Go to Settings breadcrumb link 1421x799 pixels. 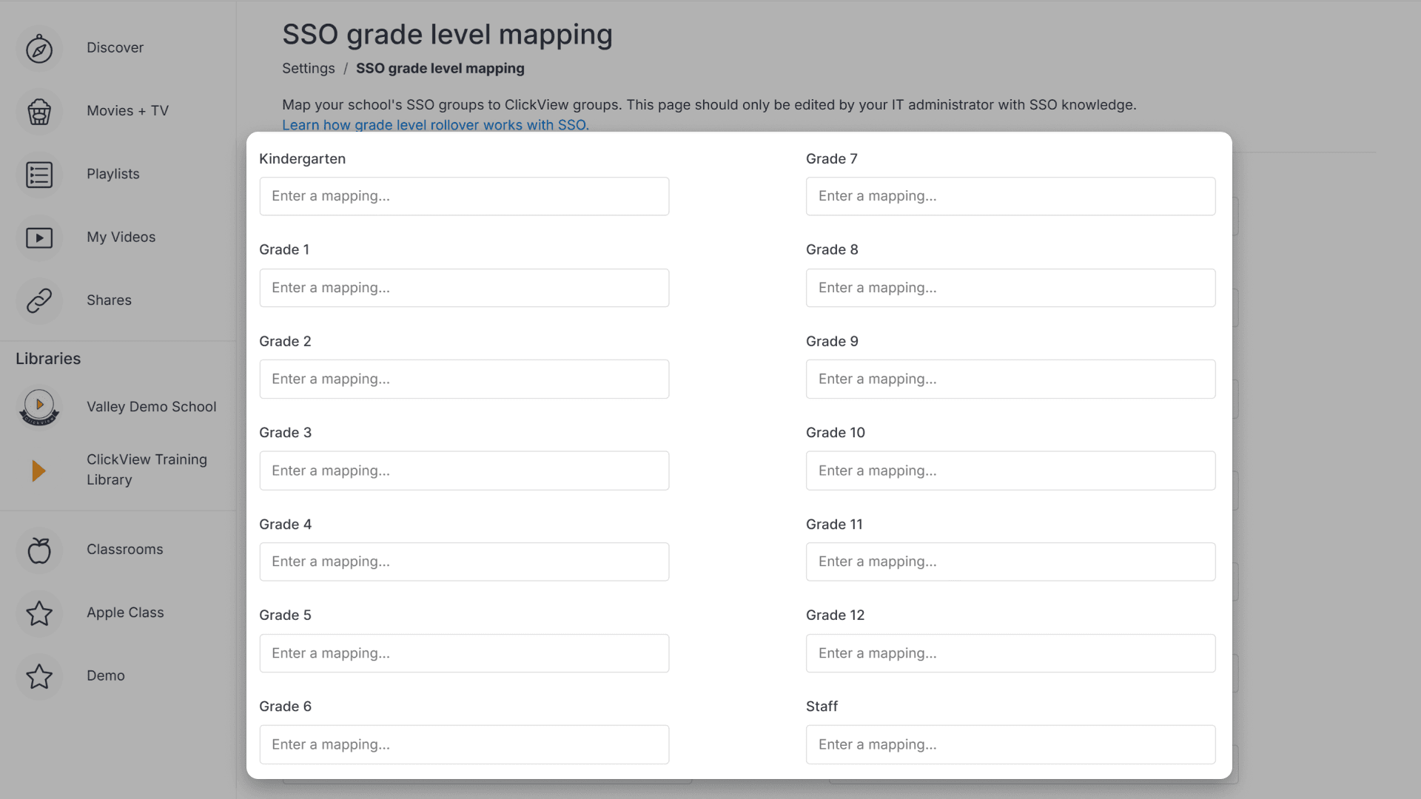pos(308,68)
